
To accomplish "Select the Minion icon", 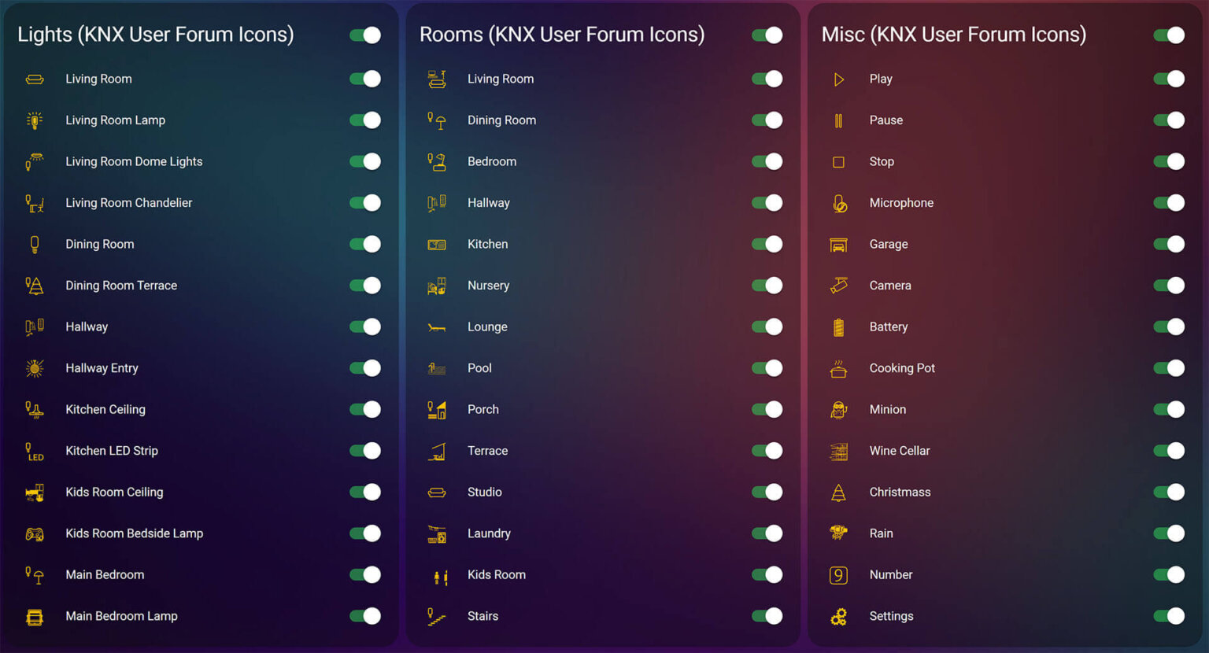I will (837, 409).
